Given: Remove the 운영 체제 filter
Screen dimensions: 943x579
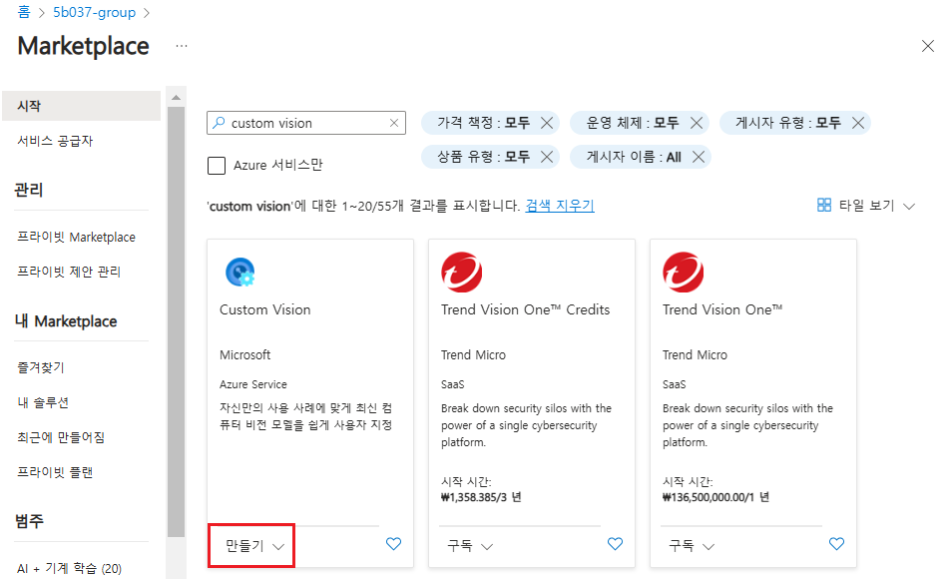Looking at the screenshot, I should [697, 123].
